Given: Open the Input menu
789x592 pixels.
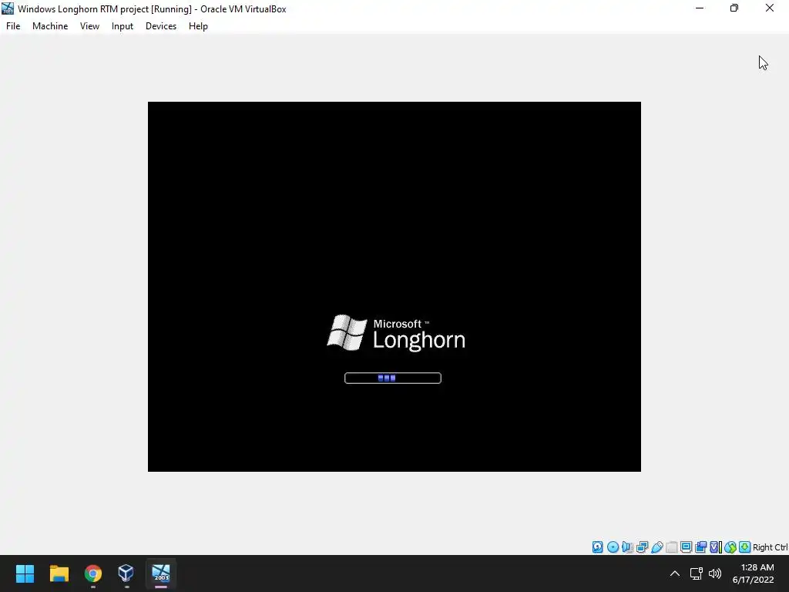Looking at the screenshot, I should 123,26.
